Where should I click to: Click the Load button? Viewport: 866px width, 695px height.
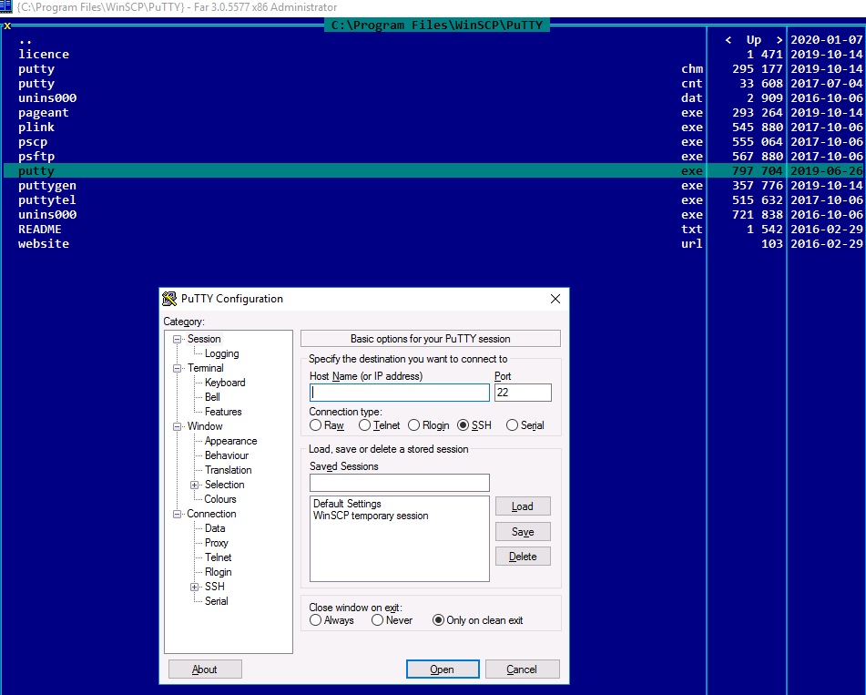523,506
